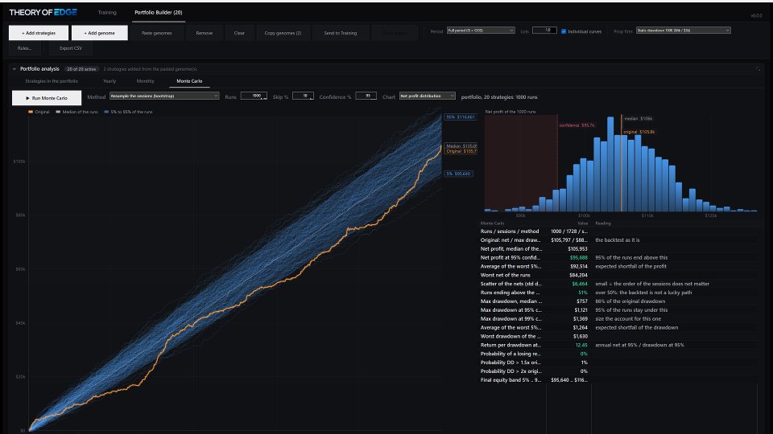Click the Final equity band row

(x=618, y=380)
